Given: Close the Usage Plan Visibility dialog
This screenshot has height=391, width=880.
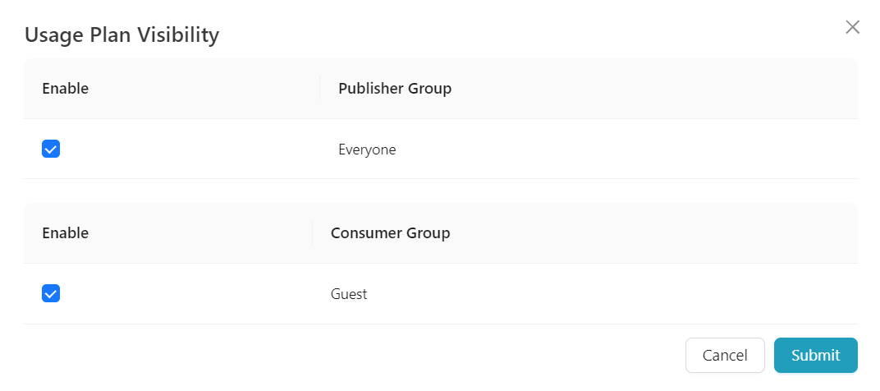Looking at the screenshot, I should pos(852,27).
